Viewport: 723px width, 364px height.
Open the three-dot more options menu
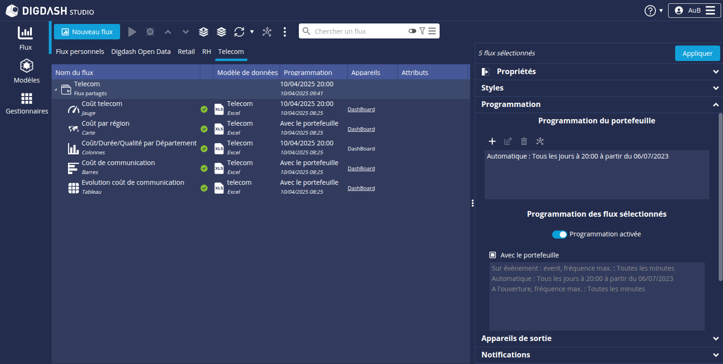(285, 32)
